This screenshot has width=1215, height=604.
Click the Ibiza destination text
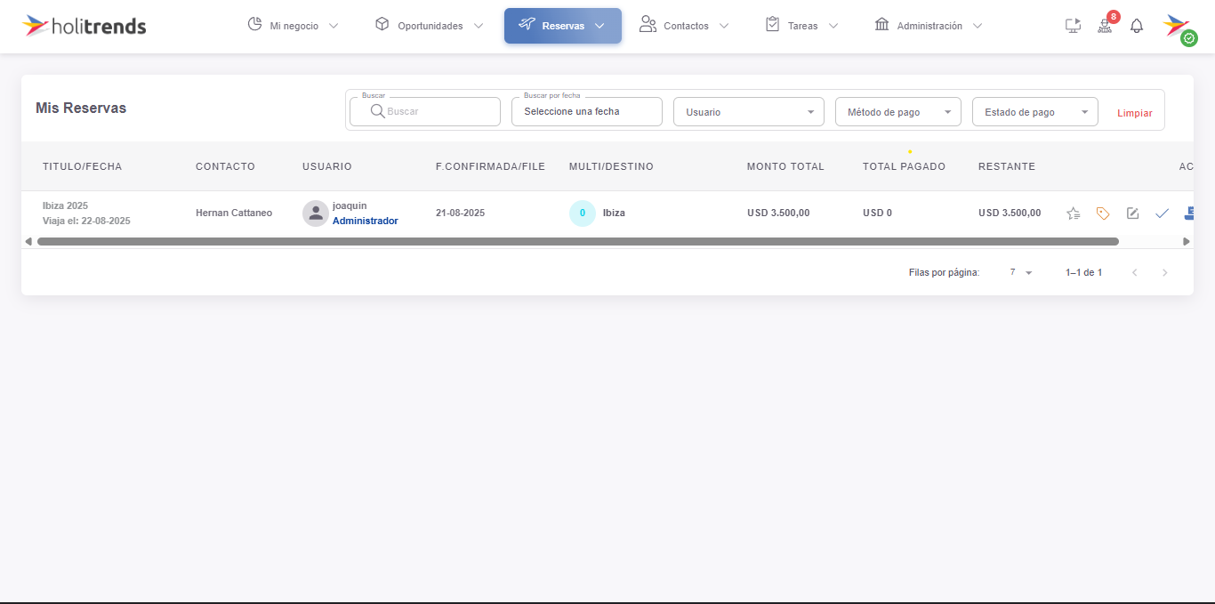(x=614, y=213)
